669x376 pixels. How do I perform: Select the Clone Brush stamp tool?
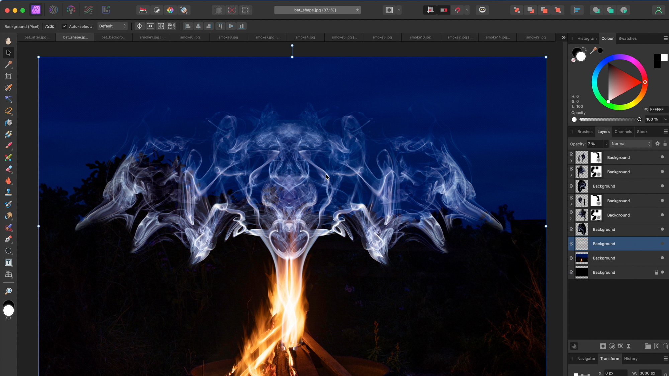coord(8,193)
